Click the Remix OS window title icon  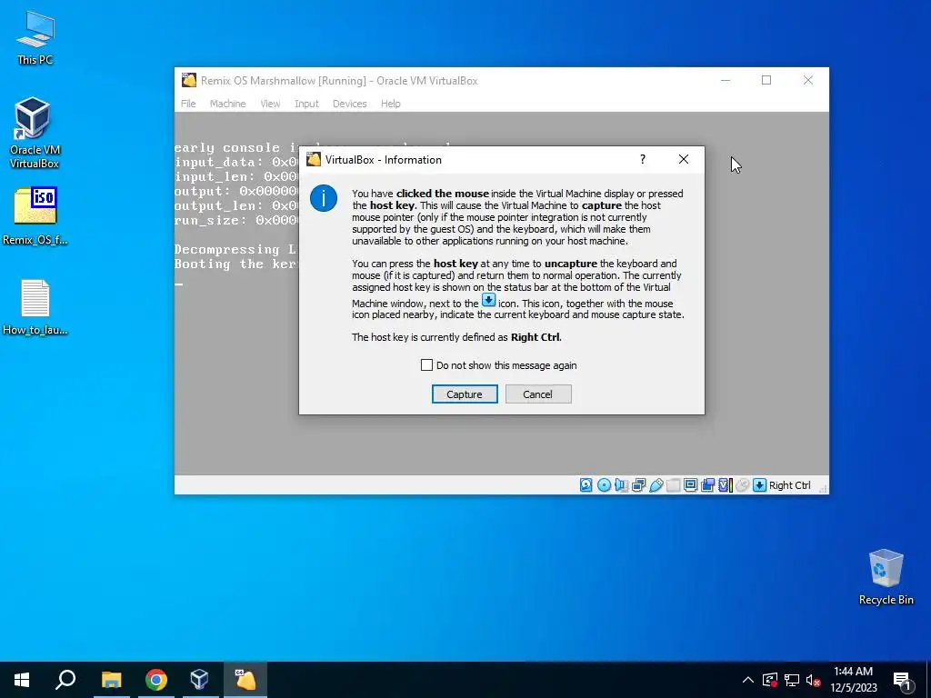coord(189,80)
